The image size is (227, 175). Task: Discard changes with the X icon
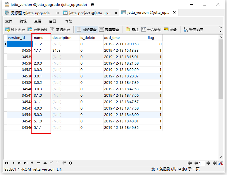click(x=58, y=163)
